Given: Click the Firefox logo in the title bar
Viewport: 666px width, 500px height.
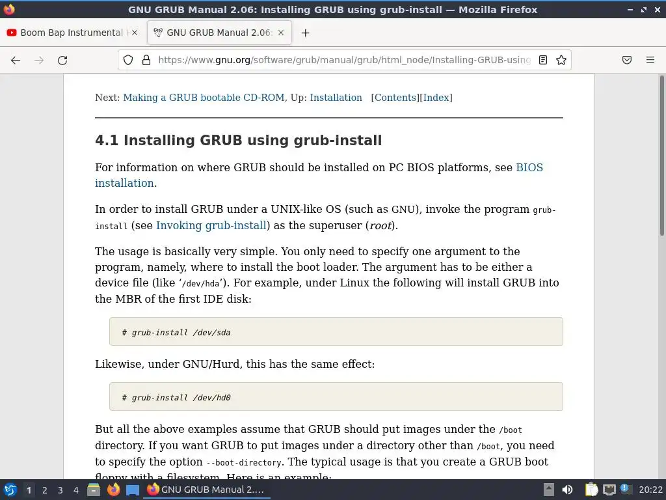Looking at the screenshot, I should [x=9, y=9].
